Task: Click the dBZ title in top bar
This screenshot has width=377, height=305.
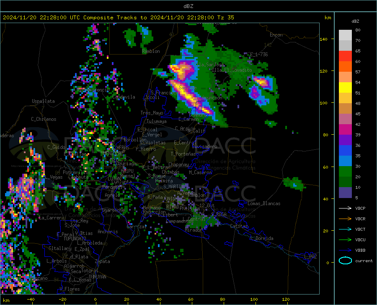Action: coord(188,6)
